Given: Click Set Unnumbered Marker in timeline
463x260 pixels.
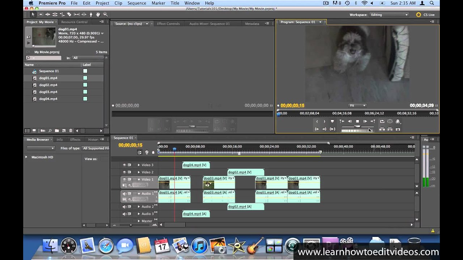Looking at the screenshot, I should point(153,152).
